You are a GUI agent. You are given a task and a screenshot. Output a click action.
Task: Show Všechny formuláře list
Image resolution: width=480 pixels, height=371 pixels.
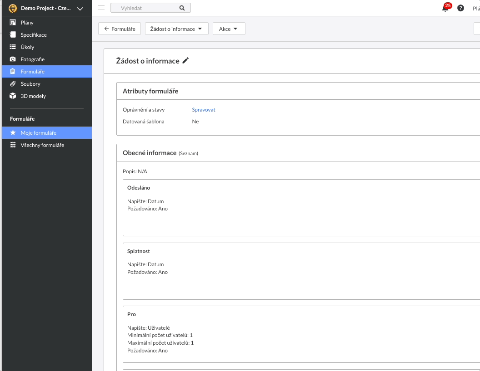point(47,145)
